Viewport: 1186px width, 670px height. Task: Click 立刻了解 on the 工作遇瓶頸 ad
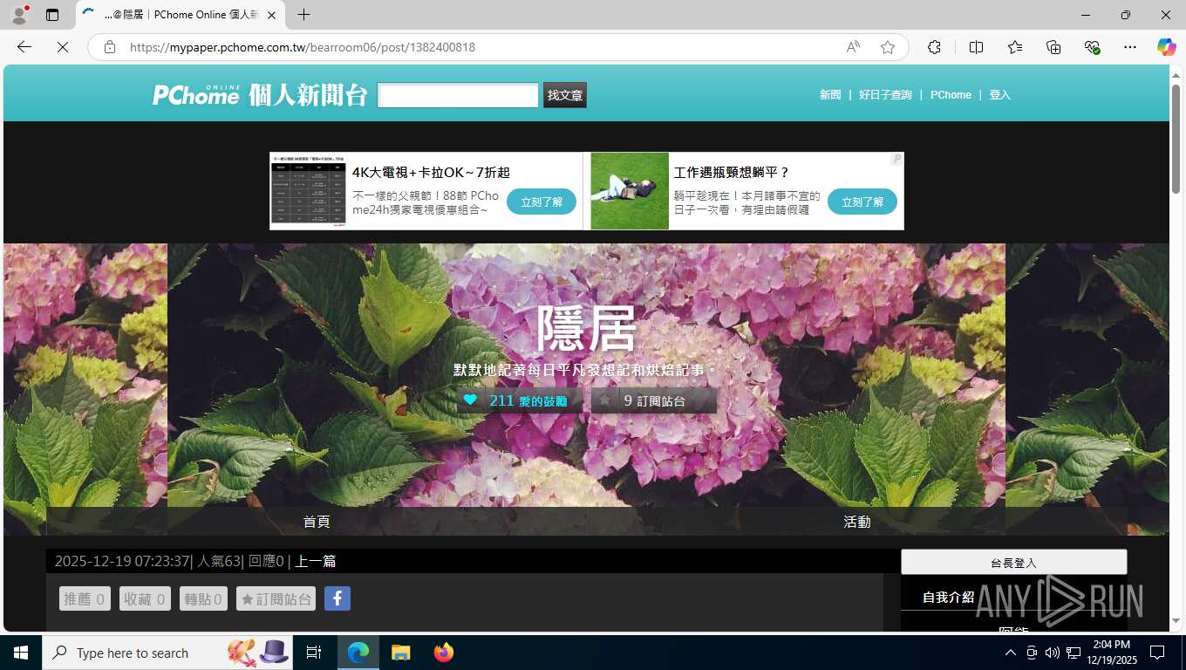click(x=862, y=202)
